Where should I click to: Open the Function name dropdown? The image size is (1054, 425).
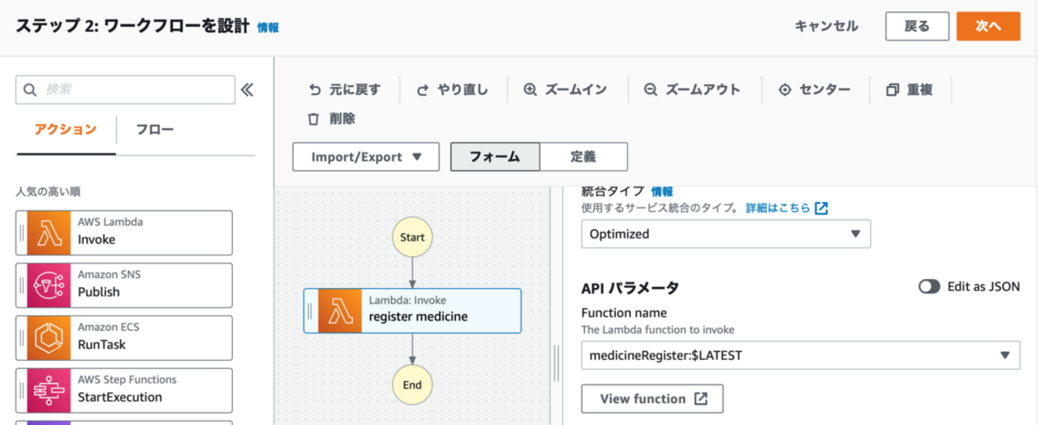click(x=800, y=355)
